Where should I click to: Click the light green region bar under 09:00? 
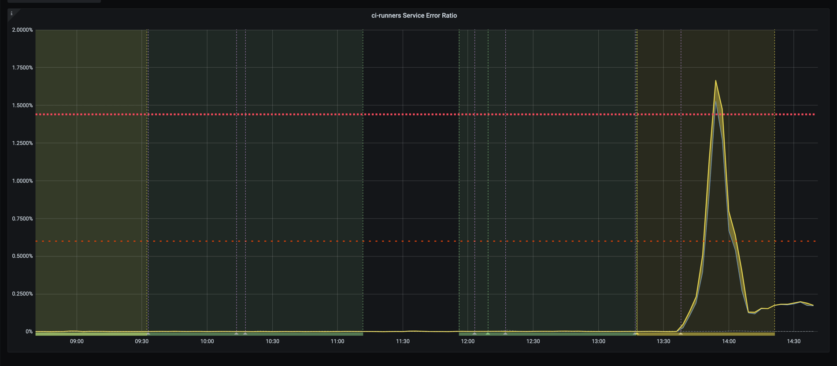point(88,334)
